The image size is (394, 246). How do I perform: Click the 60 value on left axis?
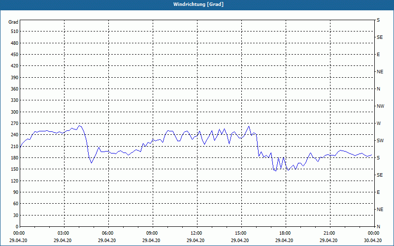(16, 203)
